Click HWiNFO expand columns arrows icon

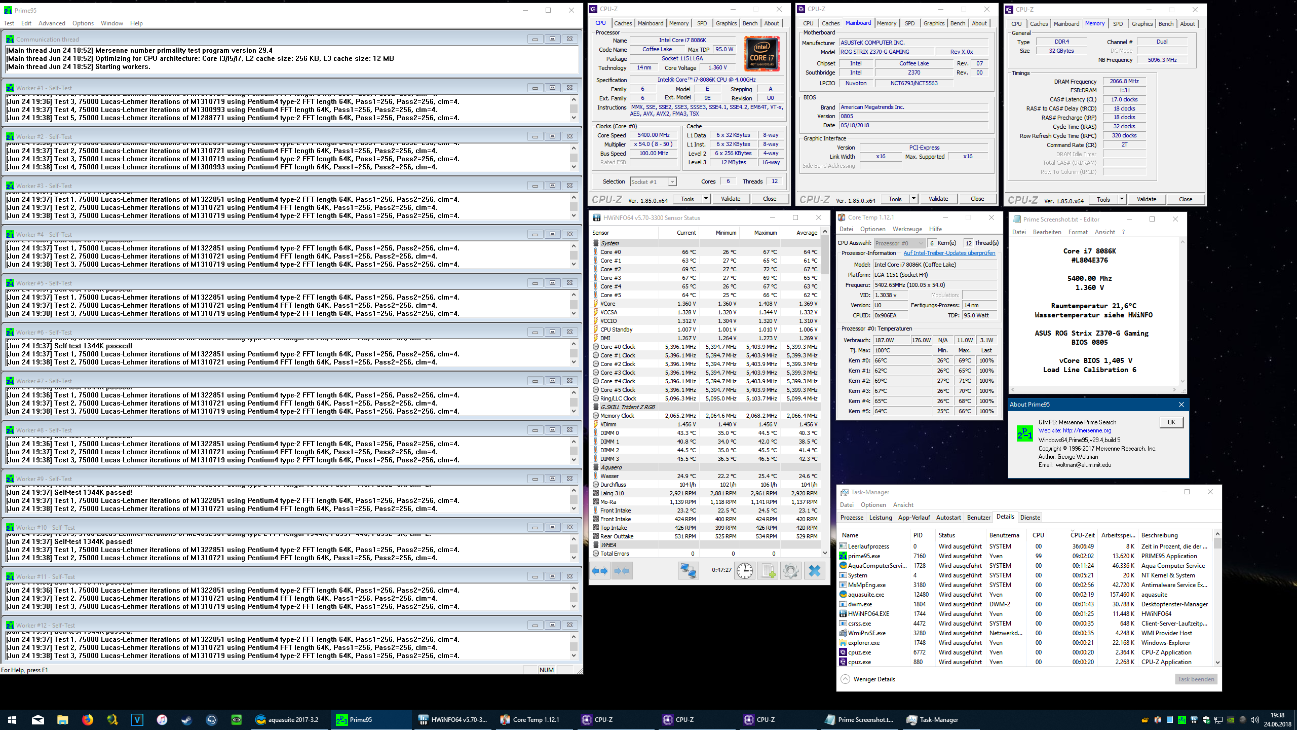coord(600,571)
